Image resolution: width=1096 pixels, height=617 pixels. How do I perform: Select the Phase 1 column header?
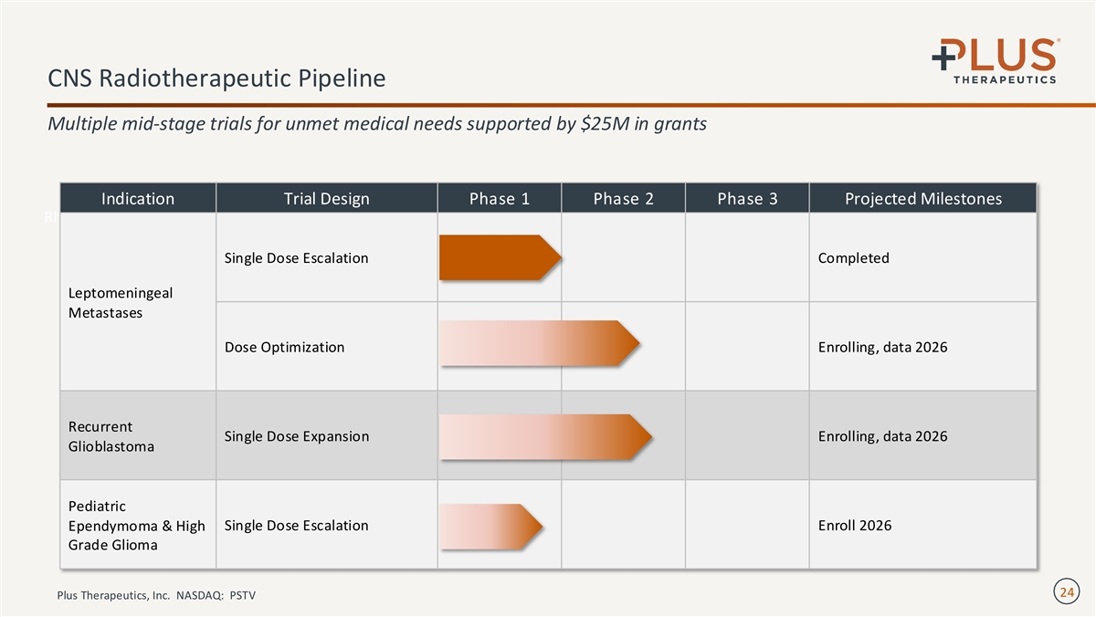click(500, 199)
